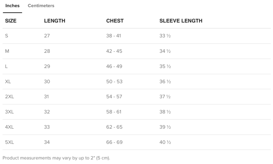This screenshot has height=164, width=273.
Task: Click the SLEEVE LENGTH column header
Action: click(181, 21)
